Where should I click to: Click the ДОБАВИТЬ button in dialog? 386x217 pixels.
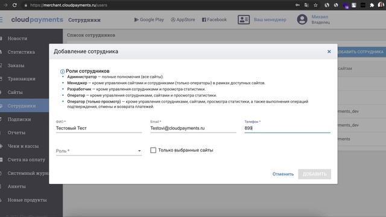pyautogui.click(x=315, y=174)
